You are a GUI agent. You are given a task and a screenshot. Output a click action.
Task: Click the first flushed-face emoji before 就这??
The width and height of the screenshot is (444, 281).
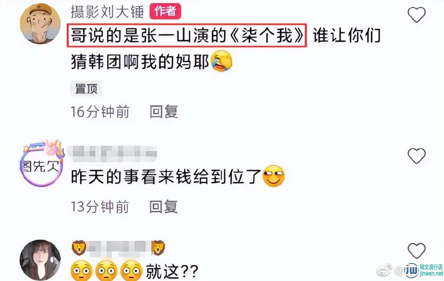click(x=82, y=271)
